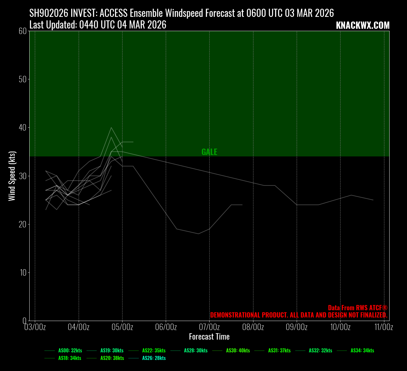407x371 pixels.
Task: Click the Forecast Time axis title
Action: pyautogui.click(x=209, y=337)
